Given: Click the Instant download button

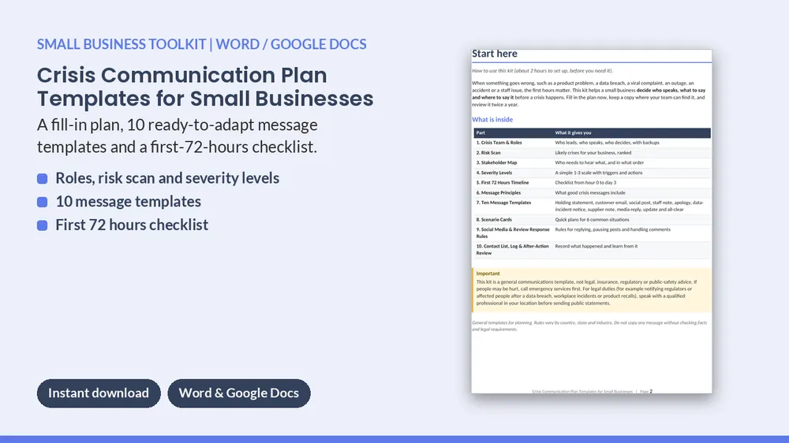Looking at the screenshot, I should (x=99, y=393).
